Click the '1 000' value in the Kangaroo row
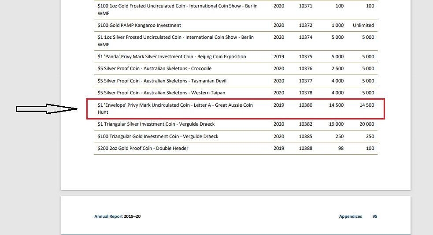 (338, 26)
